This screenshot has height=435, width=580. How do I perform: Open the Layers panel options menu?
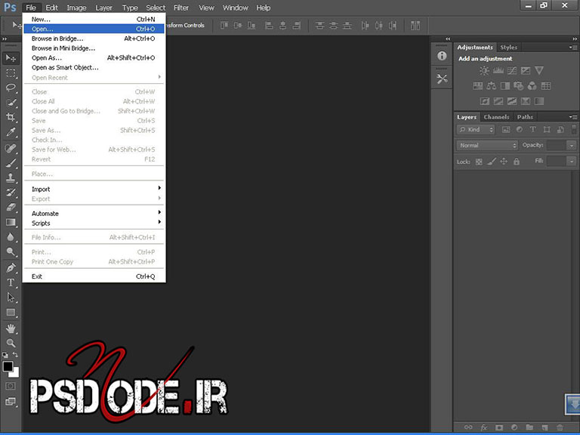(573, 117)
